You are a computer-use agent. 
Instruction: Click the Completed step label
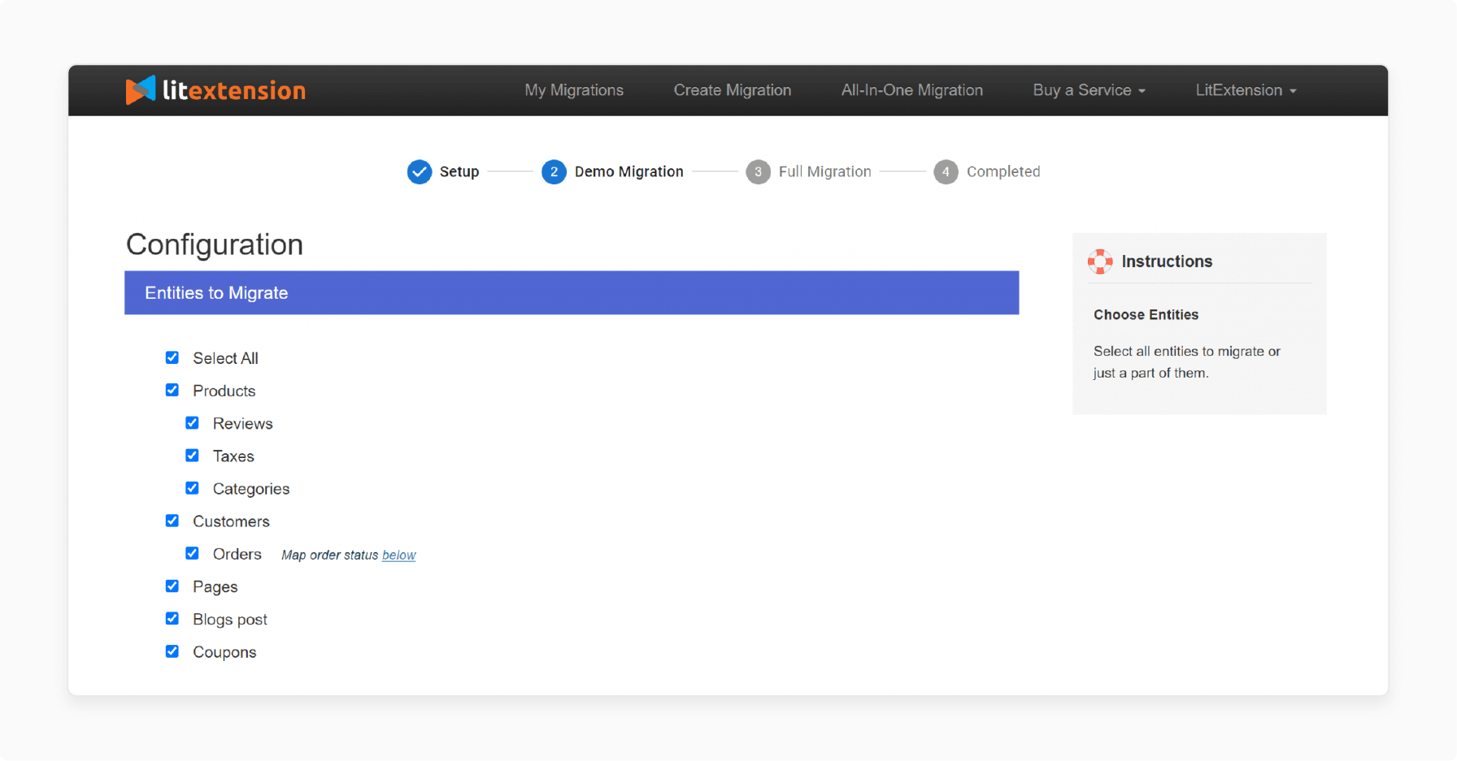[x=1003, y=172]
